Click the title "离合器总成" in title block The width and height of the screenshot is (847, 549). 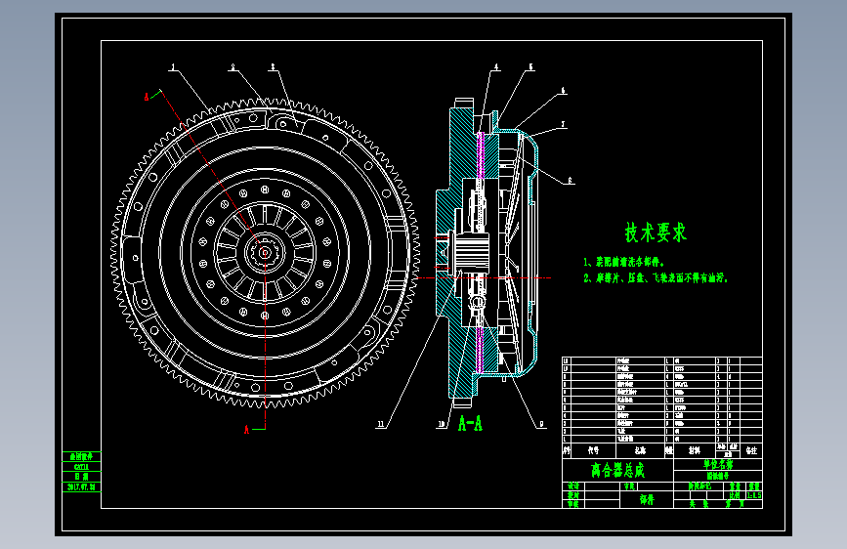point(618,470)
